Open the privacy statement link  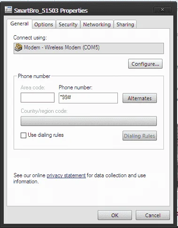(x=66, y=175)
